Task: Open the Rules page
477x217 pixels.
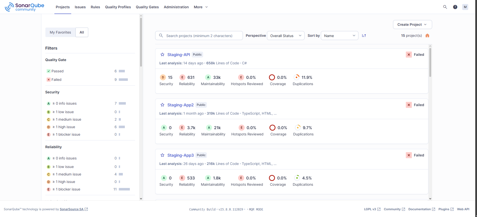Action: [x=95, y=7]
